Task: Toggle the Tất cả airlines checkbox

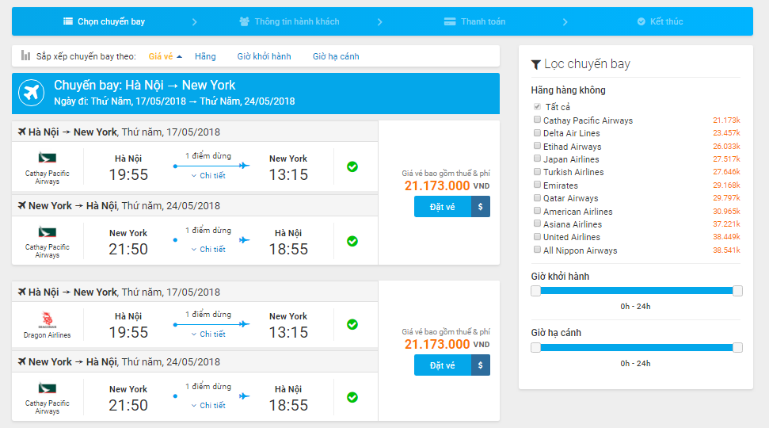Action: pos(538,106)
